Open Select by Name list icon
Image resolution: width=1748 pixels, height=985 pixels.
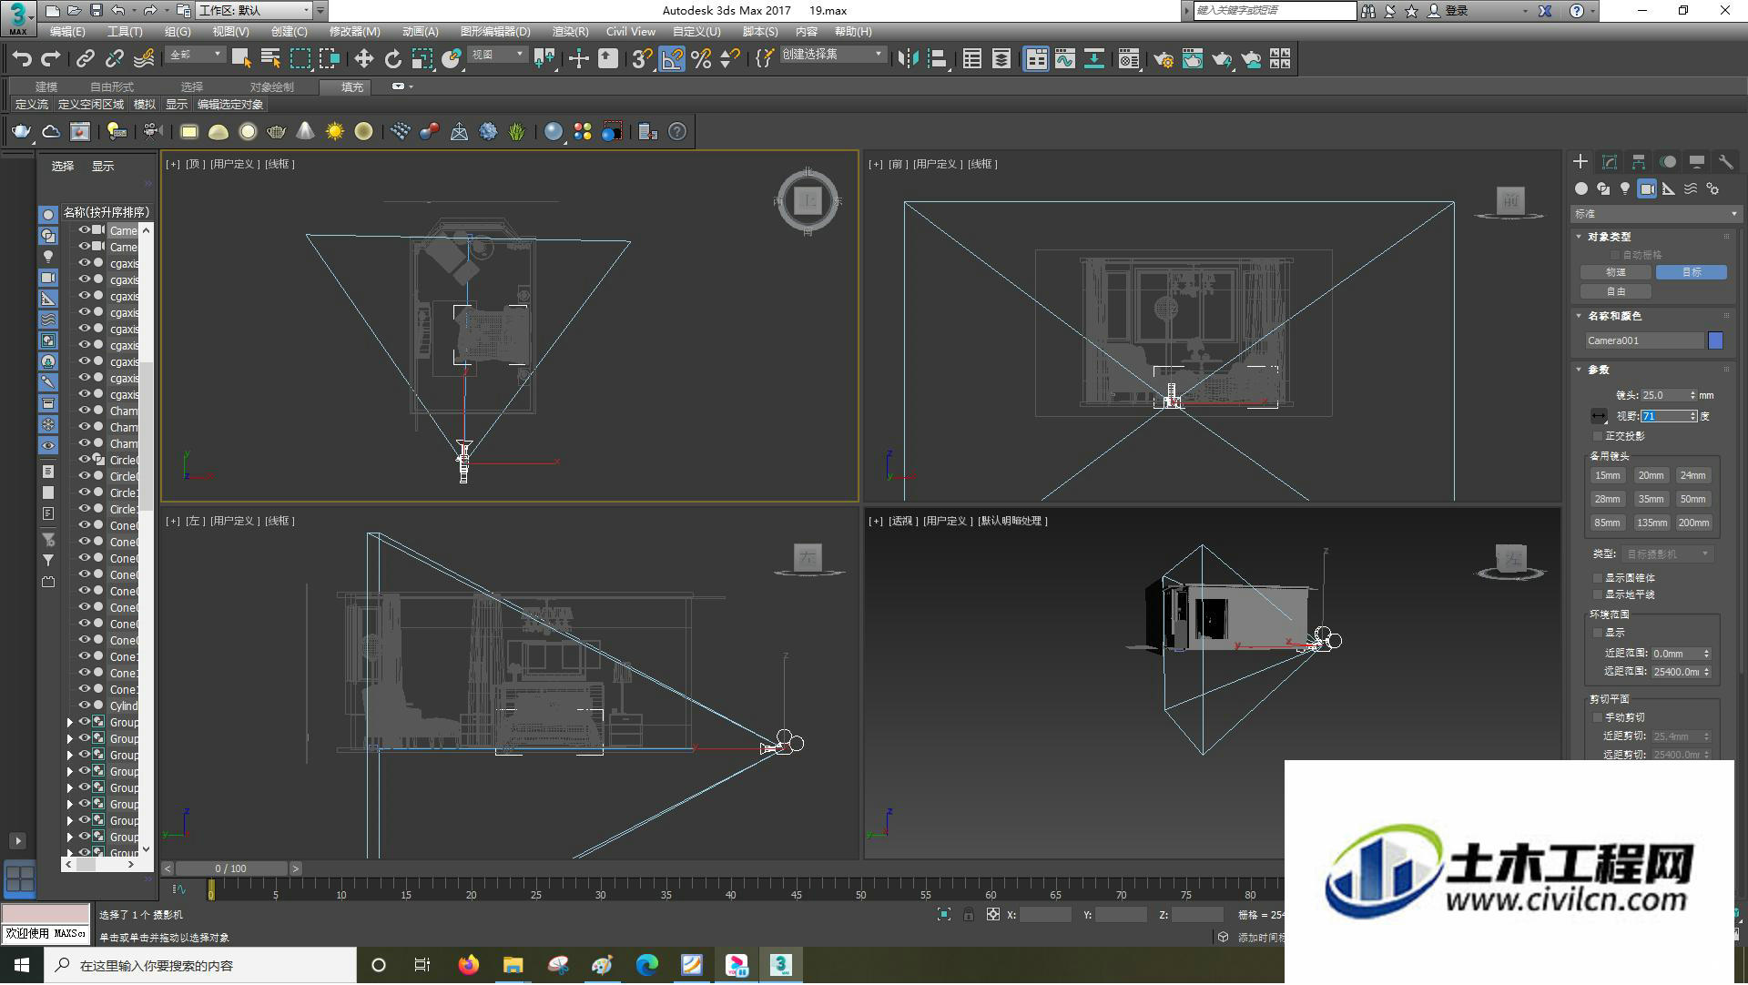coord(270,59)
